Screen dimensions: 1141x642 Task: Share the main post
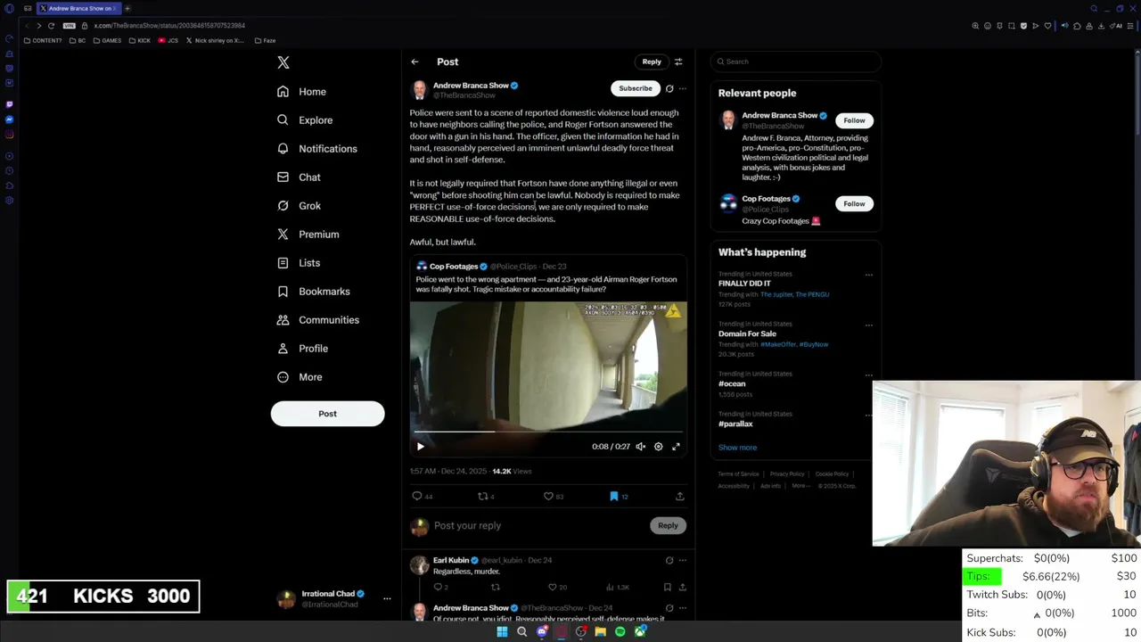[x=679, y=496]
